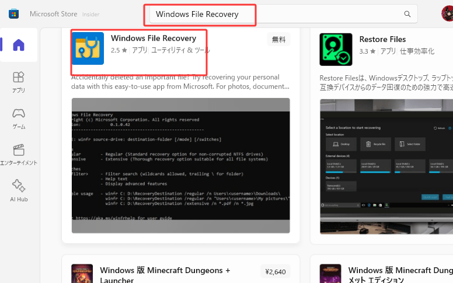Click the Windows File Recovery description text
The height and width of the screenshot is (283, 453).
click(180, 82)
